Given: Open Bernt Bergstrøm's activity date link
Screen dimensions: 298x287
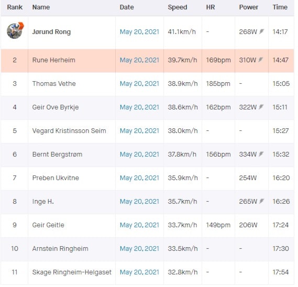Looking at the screenshot, I should click(139, 154).
